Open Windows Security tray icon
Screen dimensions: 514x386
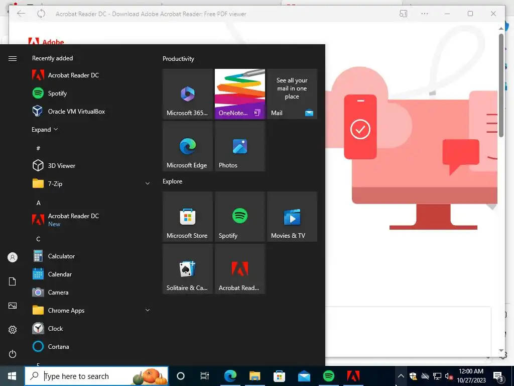pyautogui.click(x=413, y=376)
